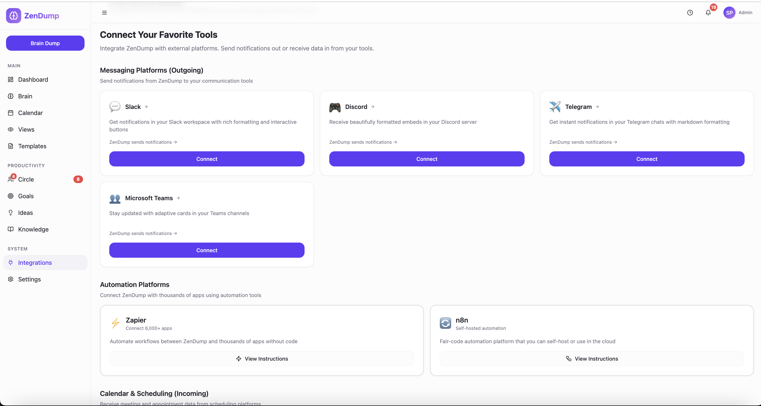Click the red Circle count badge

78,179
